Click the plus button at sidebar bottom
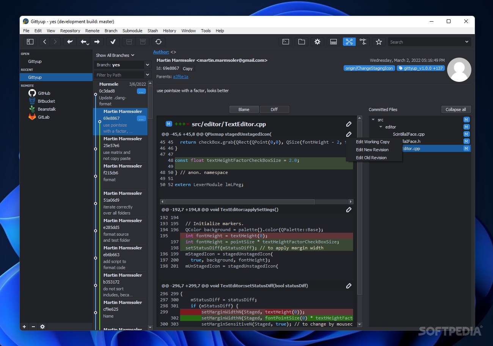The height and width of the screenshot is (346, 493). (x=24, y=327)
